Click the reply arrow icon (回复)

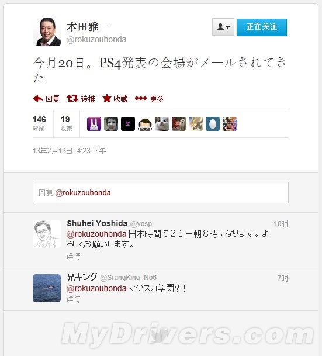(x=38, y=99)
